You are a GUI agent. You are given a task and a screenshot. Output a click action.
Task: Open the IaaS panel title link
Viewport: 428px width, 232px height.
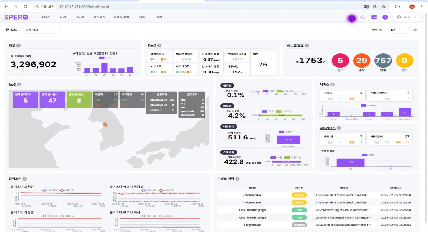12,85
